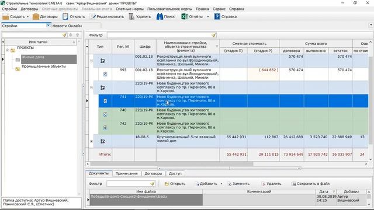Click the Удалить trash toolbar icon

point(131,17)
